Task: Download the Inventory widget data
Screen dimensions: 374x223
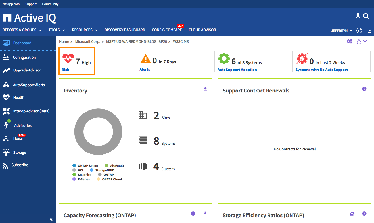Action: point(205,89)
